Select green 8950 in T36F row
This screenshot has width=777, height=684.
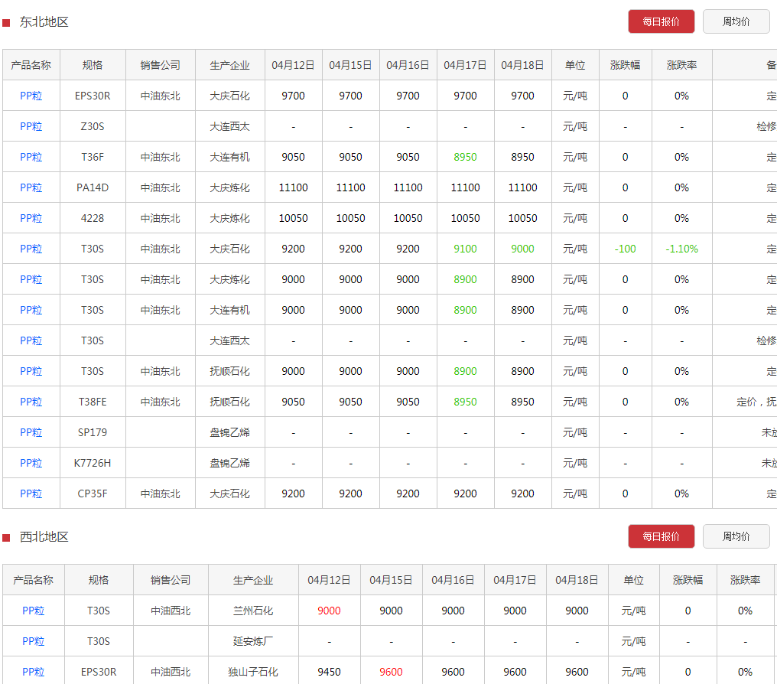coord(465,157)
